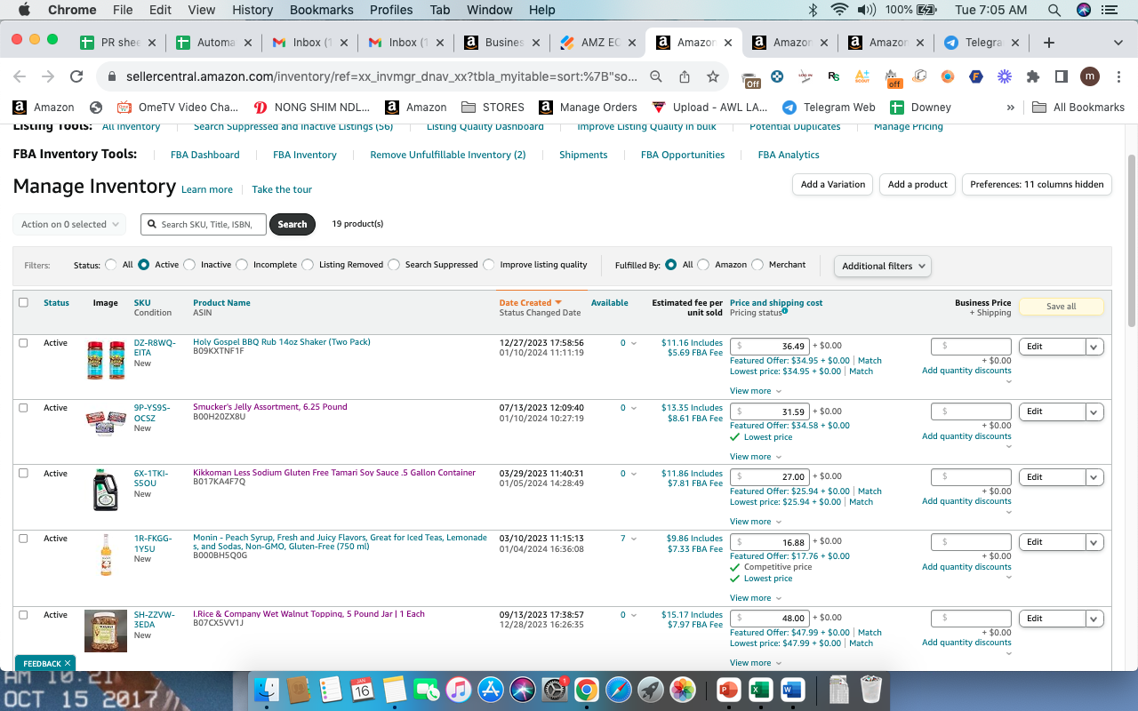Click the zoom magnifier icon in address bar
1138x711 pixels.
pyautogui.click(x=656, y=76)
